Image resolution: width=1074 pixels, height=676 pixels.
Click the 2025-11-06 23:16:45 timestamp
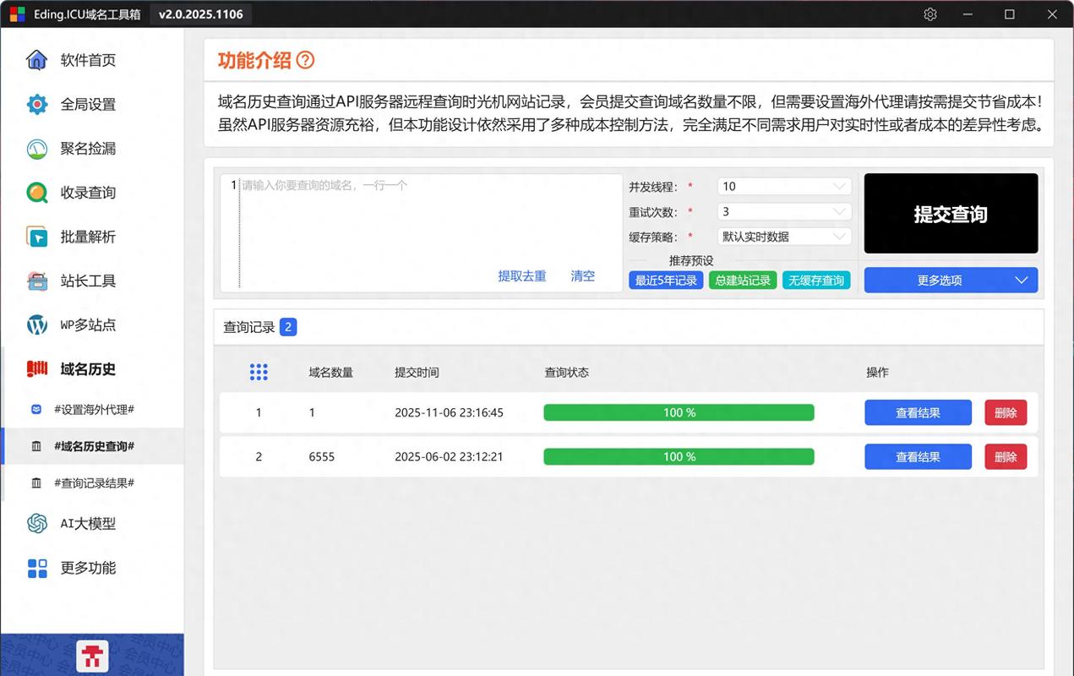pos(449,412)
